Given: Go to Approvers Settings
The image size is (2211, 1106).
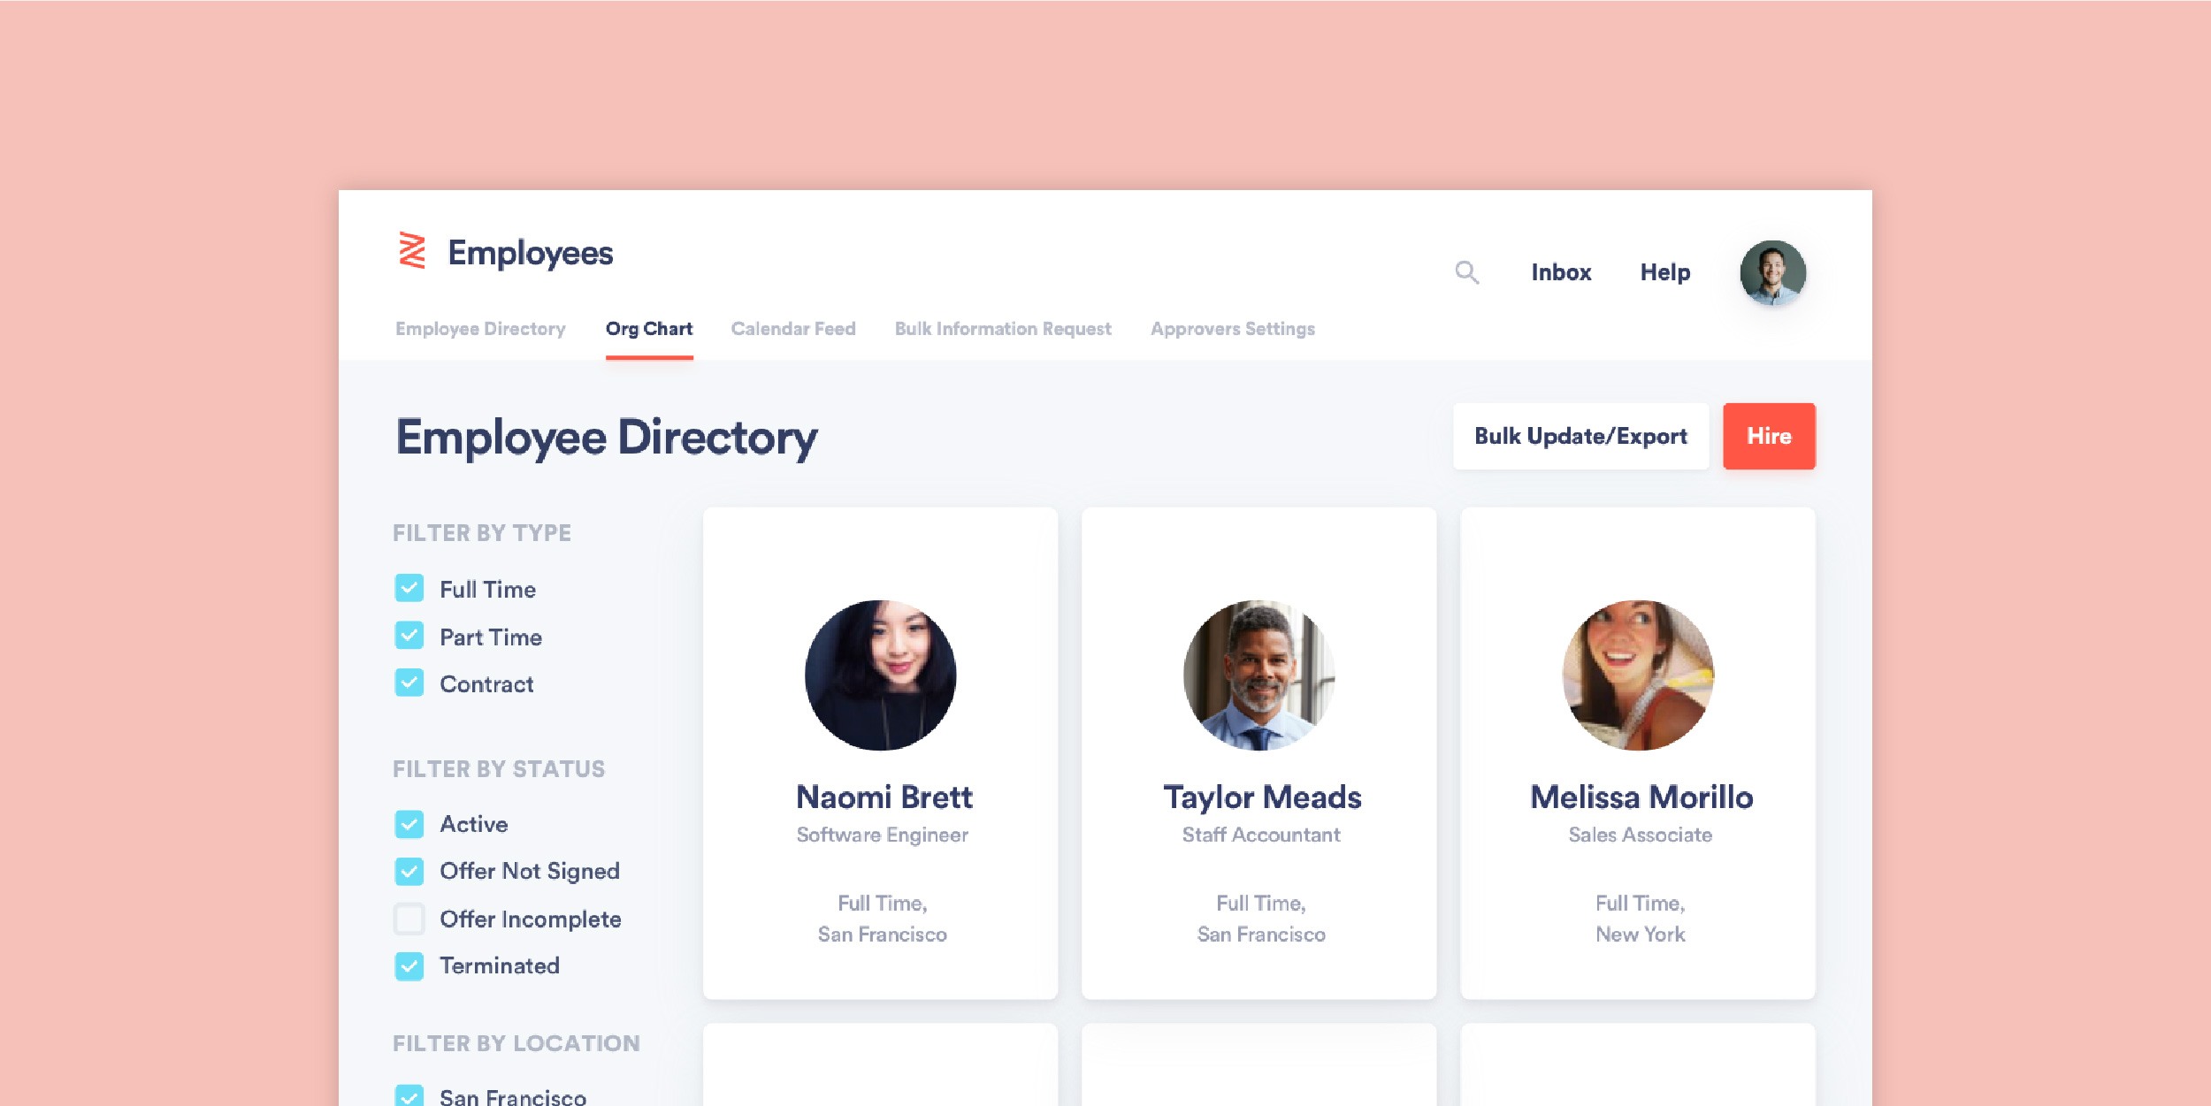Looking at the screenshot, I should (x=1232, y=328).
